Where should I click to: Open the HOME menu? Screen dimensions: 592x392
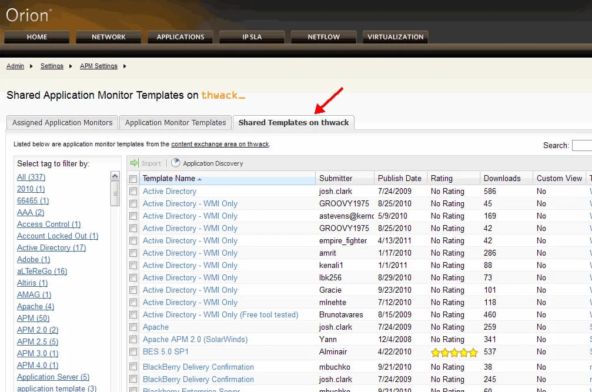coord(36,37)
